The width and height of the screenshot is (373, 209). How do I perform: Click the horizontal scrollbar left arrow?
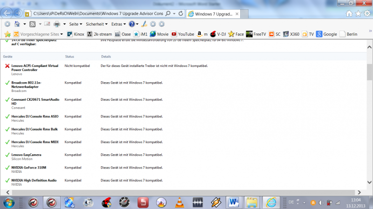pyautogui.click(x=7, y=192)
